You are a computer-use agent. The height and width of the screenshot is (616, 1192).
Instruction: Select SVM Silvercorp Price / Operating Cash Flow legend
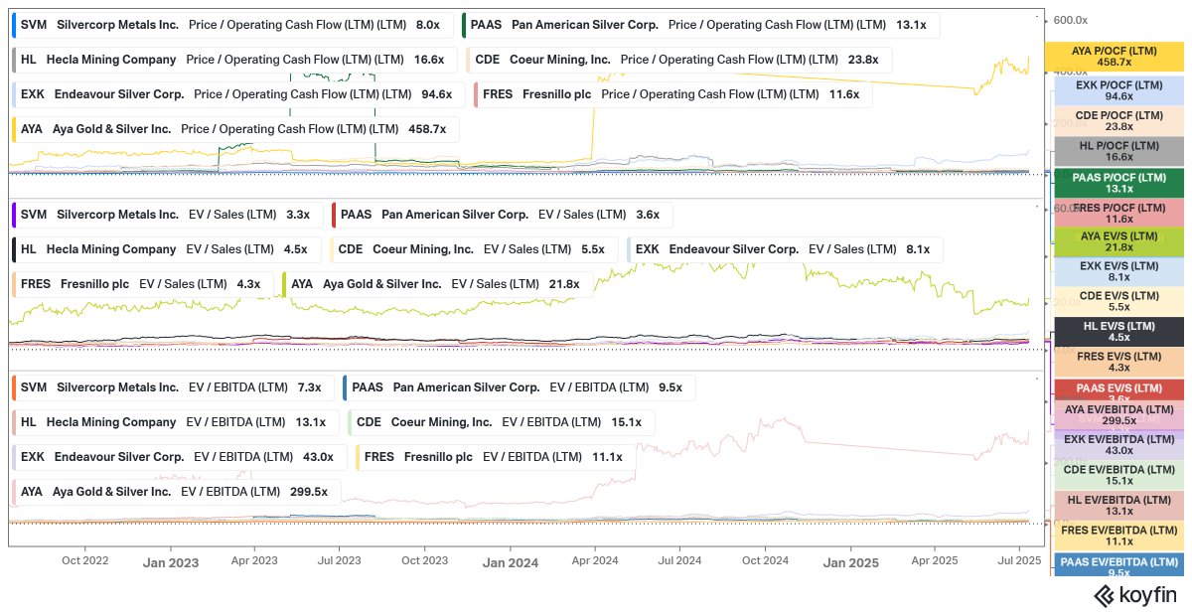[x=230, y=25]
